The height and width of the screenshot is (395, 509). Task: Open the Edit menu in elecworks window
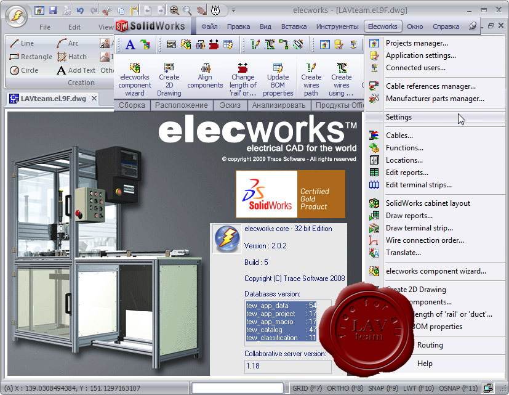[x=74, y=27]
